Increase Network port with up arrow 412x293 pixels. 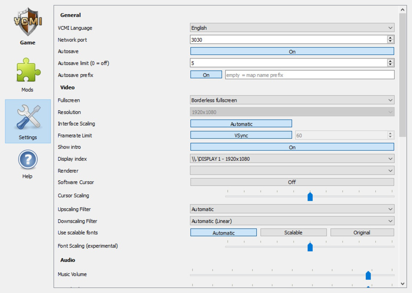tap(390, 38)
